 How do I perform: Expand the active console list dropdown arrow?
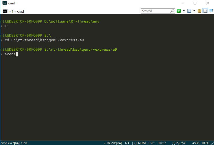tap(194, 11)
